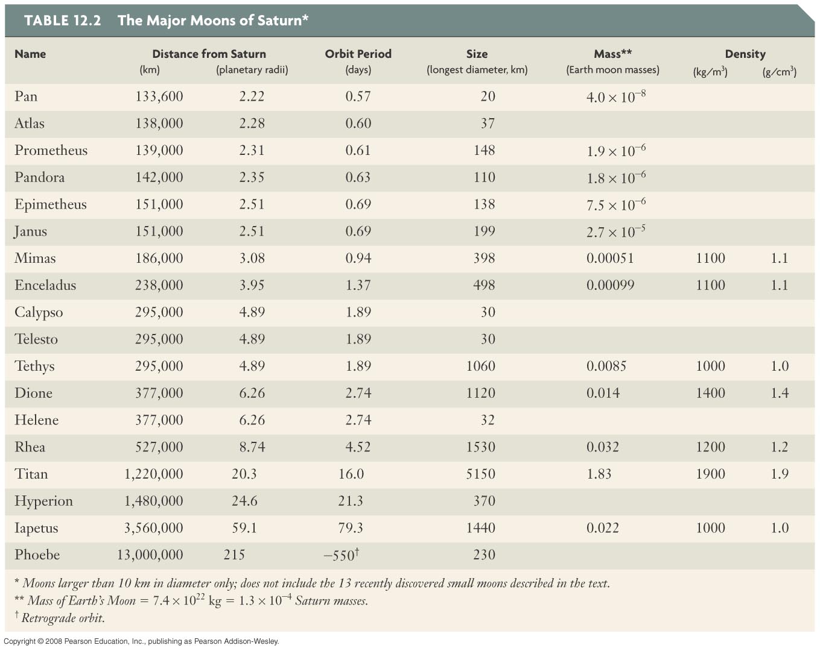Click the 'Orbit Period' column header
This screenshot has height=651, width=820.
(x=358, y=54)
